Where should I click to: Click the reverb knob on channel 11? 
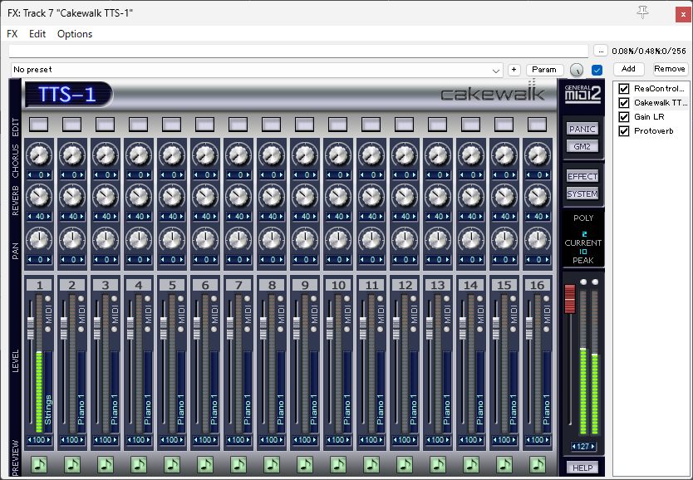coord(371,197)
